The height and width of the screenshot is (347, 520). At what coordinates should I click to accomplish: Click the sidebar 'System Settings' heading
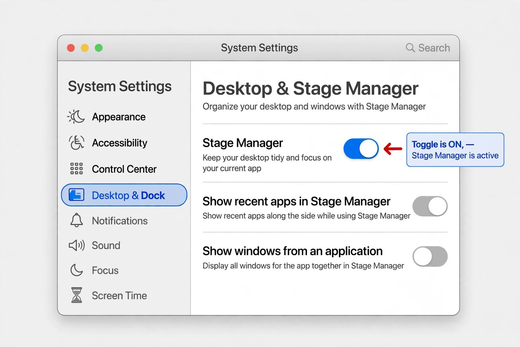click(120, 87)
